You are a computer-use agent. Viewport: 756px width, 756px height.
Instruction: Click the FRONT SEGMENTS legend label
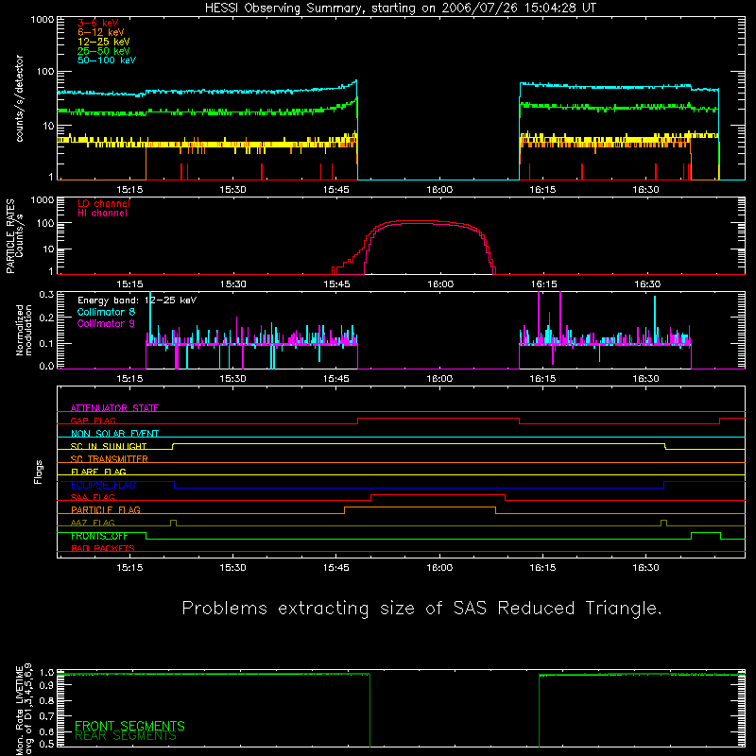click(129, 726)
